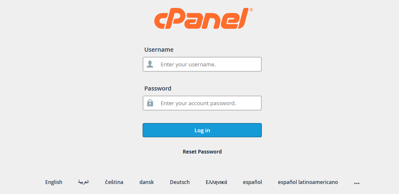Viewport: 399px width, 194px height.
Task: Click the Username field label
Action: pyautogui.click(x=159, y=50)
